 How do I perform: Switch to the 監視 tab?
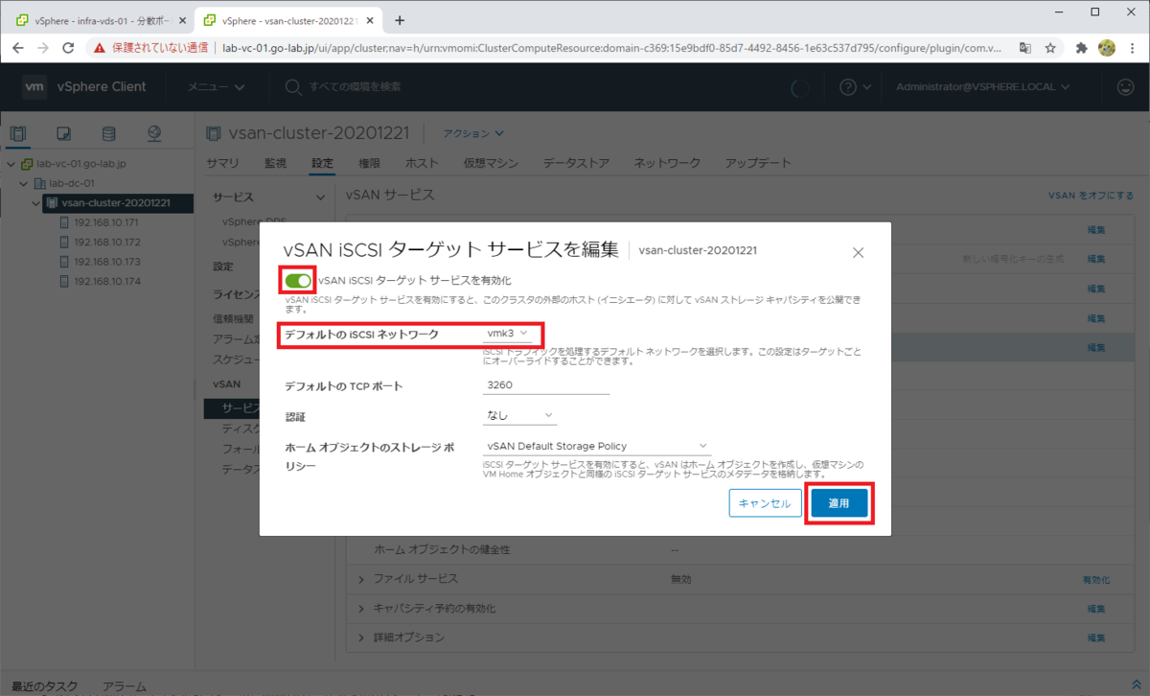275,163
